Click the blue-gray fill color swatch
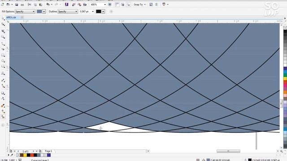This screenshot has height=161, width=287. (x=39, y=12)
